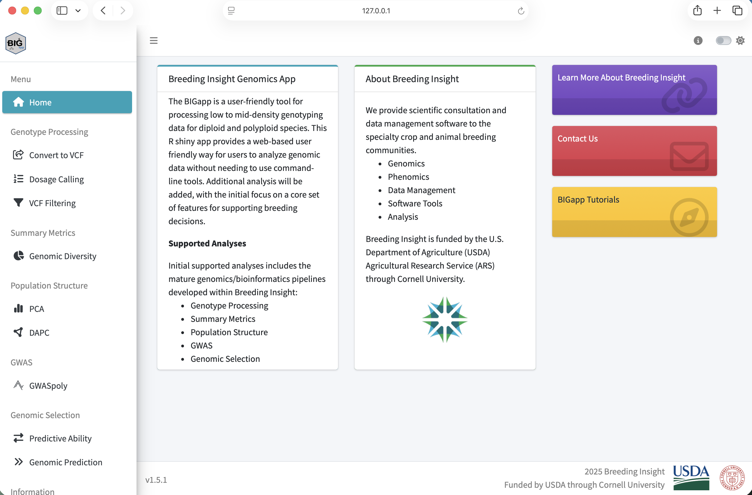Open Genomic Prediction page
The image size is (752, 495).
pyautogui.click(x=67, y=462)
